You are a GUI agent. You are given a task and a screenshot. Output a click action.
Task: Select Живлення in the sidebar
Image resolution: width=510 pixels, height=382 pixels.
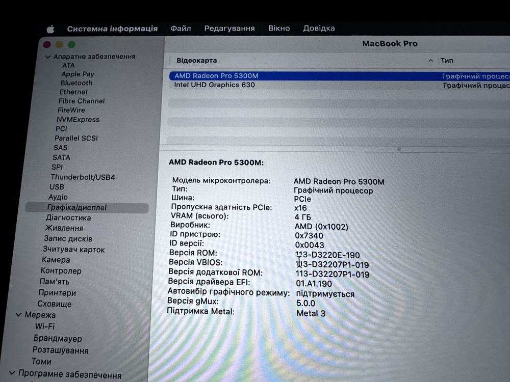pos(64,228)
